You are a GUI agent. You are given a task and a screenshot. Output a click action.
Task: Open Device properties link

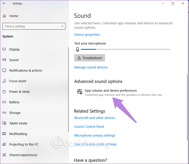pos(87,35)
